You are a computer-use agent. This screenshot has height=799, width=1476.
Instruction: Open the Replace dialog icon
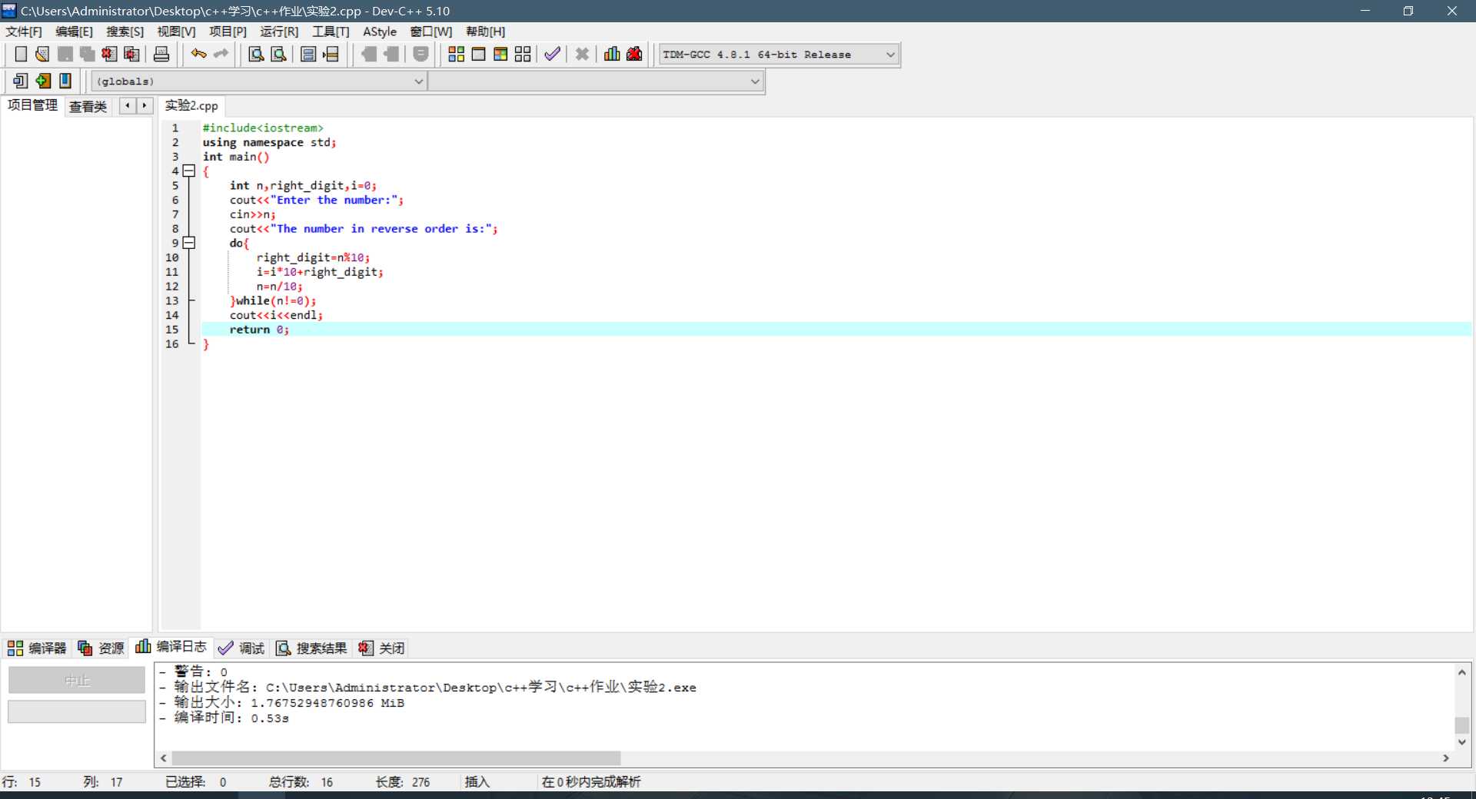[x=279, y=54]
